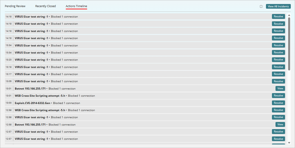Image resolution: width=295 pixels, height=148 pixels.
Task: Click Blocked 1 connection in the 13:17 row
Action: pos(64,74)
